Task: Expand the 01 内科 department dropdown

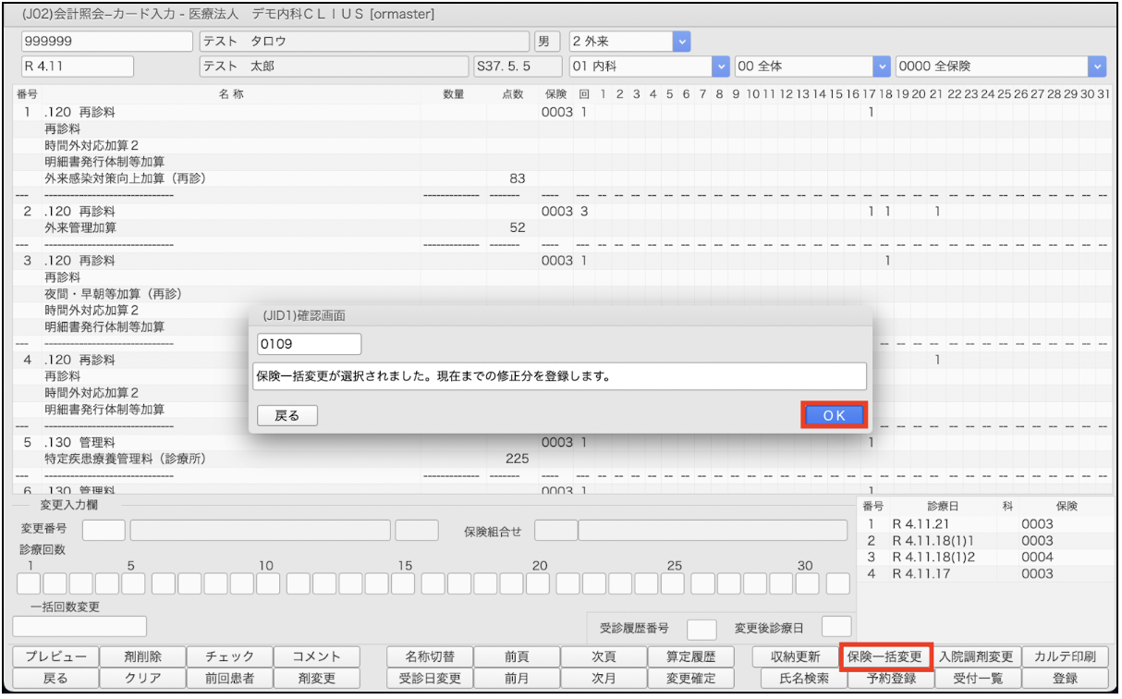Action: tap(720, 67)
